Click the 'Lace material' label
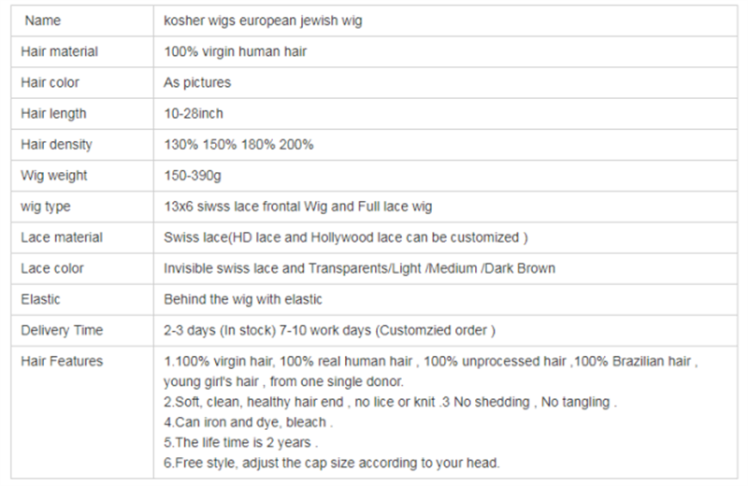Viewport: 748px width, 486px height. (62, 237)
